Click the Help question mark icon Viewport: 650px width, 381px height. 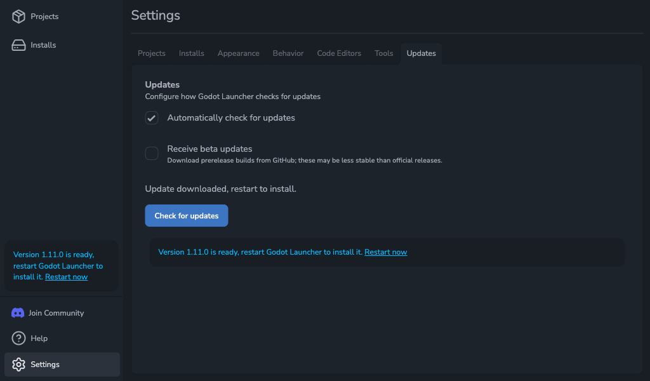click(18, 338)
